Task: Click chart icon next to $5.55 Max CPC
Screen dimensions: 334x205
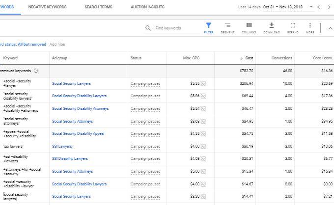Action: 203,83
